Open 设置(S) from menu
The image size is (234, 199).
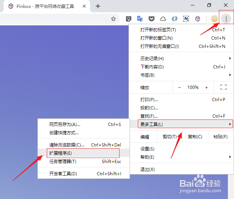(x=181, y=149)
